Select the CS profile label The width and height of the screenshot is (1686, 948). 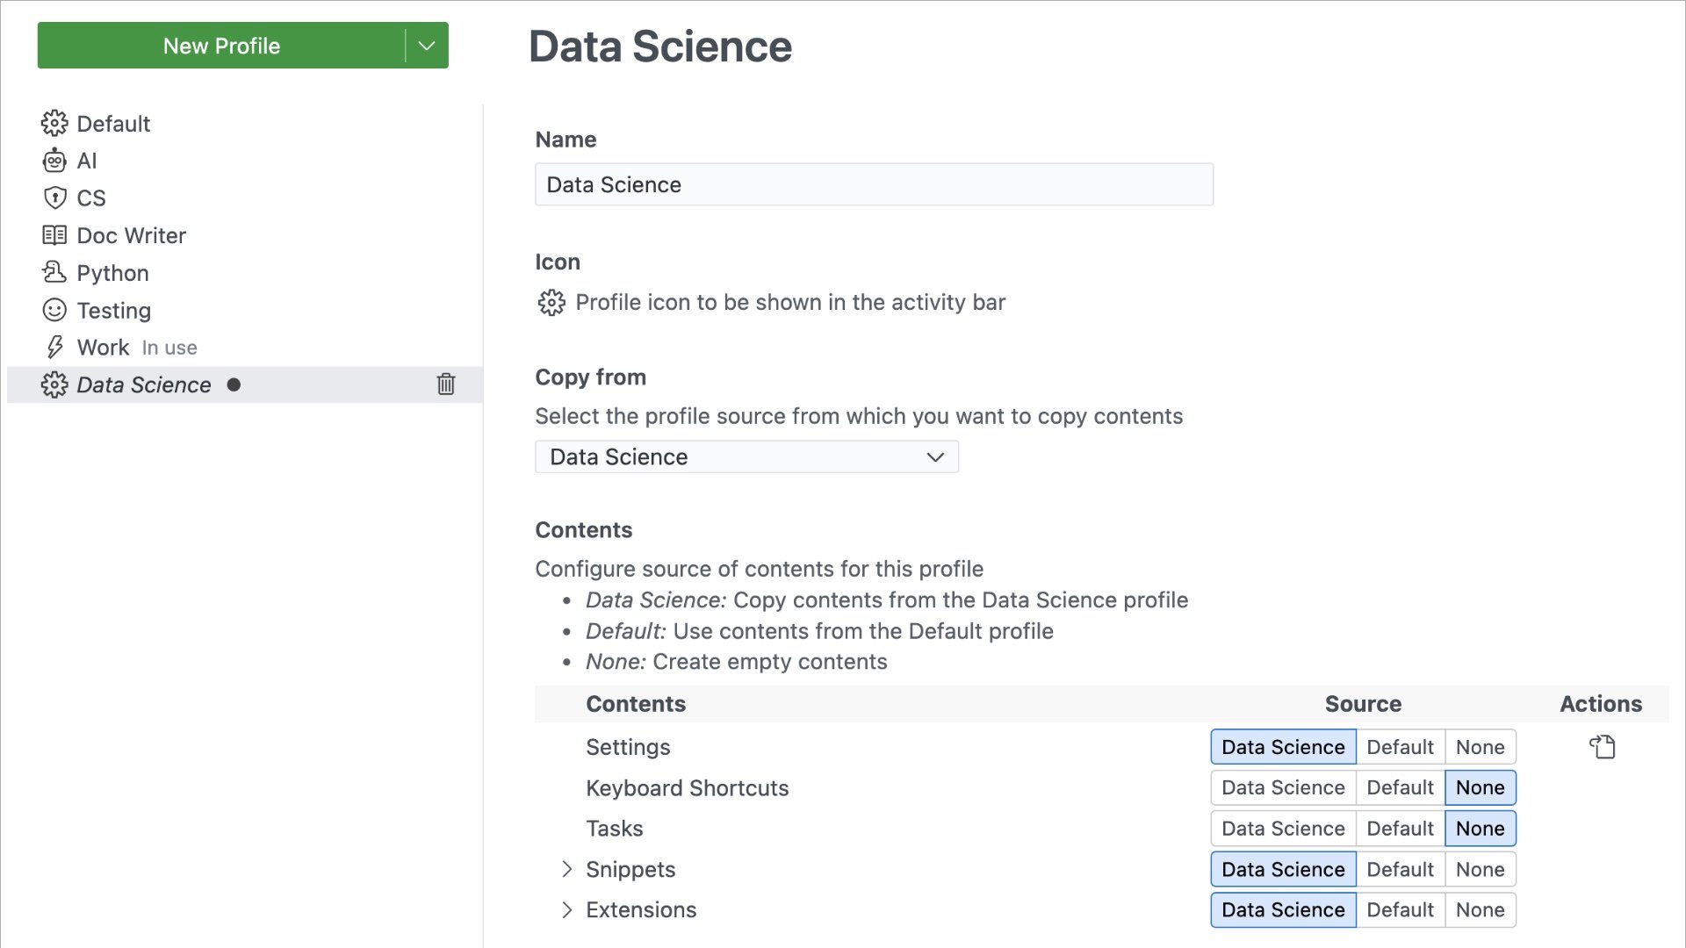91,198
